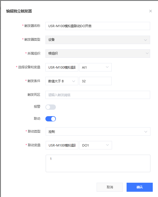Screen dimensions: 158x197
Task: Click the 确认 confirm button
Action: (140, 187)
